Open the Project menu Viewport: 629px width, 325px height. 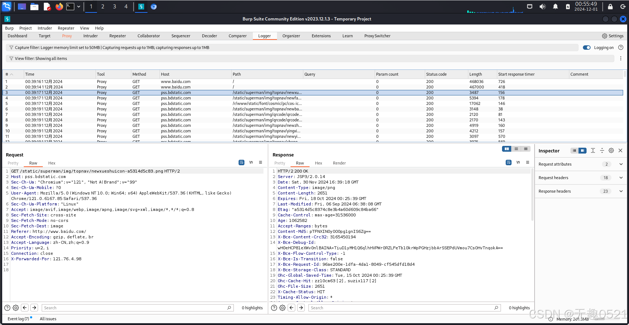(26, 28)
